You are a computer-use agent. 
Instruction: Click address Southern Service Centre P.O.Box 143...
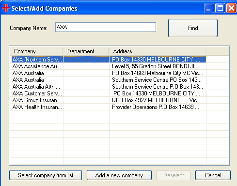tap(158, 87)
